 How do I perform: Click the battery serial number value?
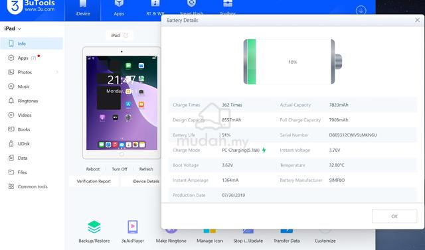coord(353,135)
